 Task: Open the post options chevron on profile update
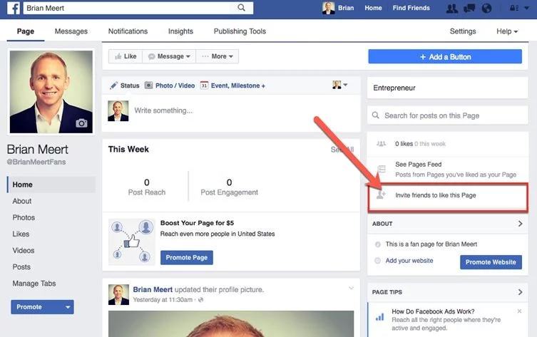point(351,288)
